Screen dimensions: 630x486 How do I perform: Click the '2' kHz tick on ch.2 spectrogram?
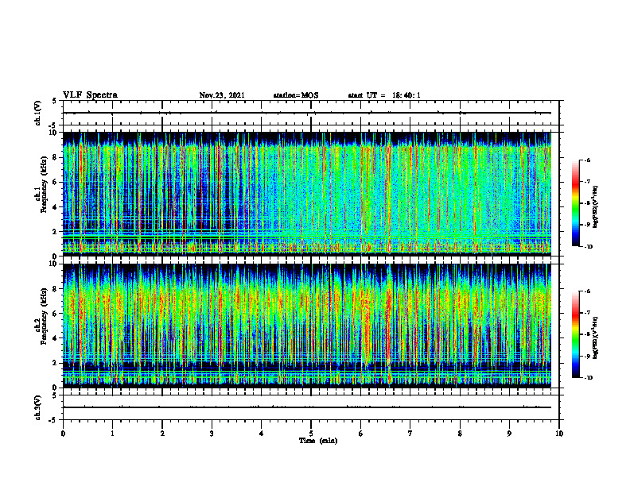[55, 363]
